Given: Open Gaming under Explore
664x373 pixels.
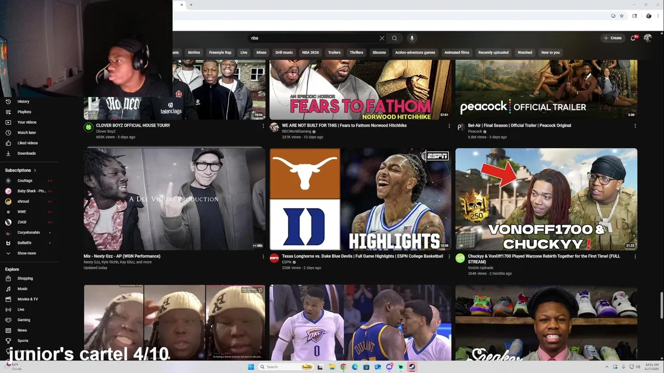Looking at the screenshot, I should tap(24, 320).
